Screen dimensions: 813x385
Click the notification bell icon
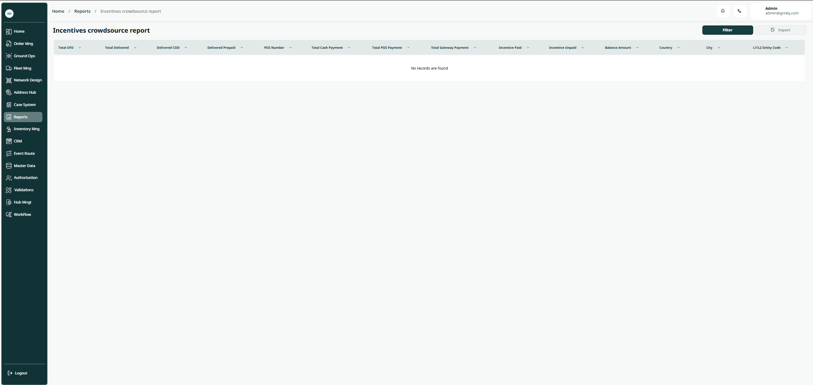click(723, 11)
